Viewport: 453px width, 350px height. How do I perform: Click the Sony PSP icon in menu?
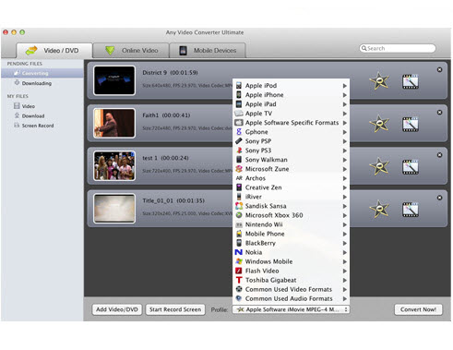pyautogui.click(x=239, y=141)
